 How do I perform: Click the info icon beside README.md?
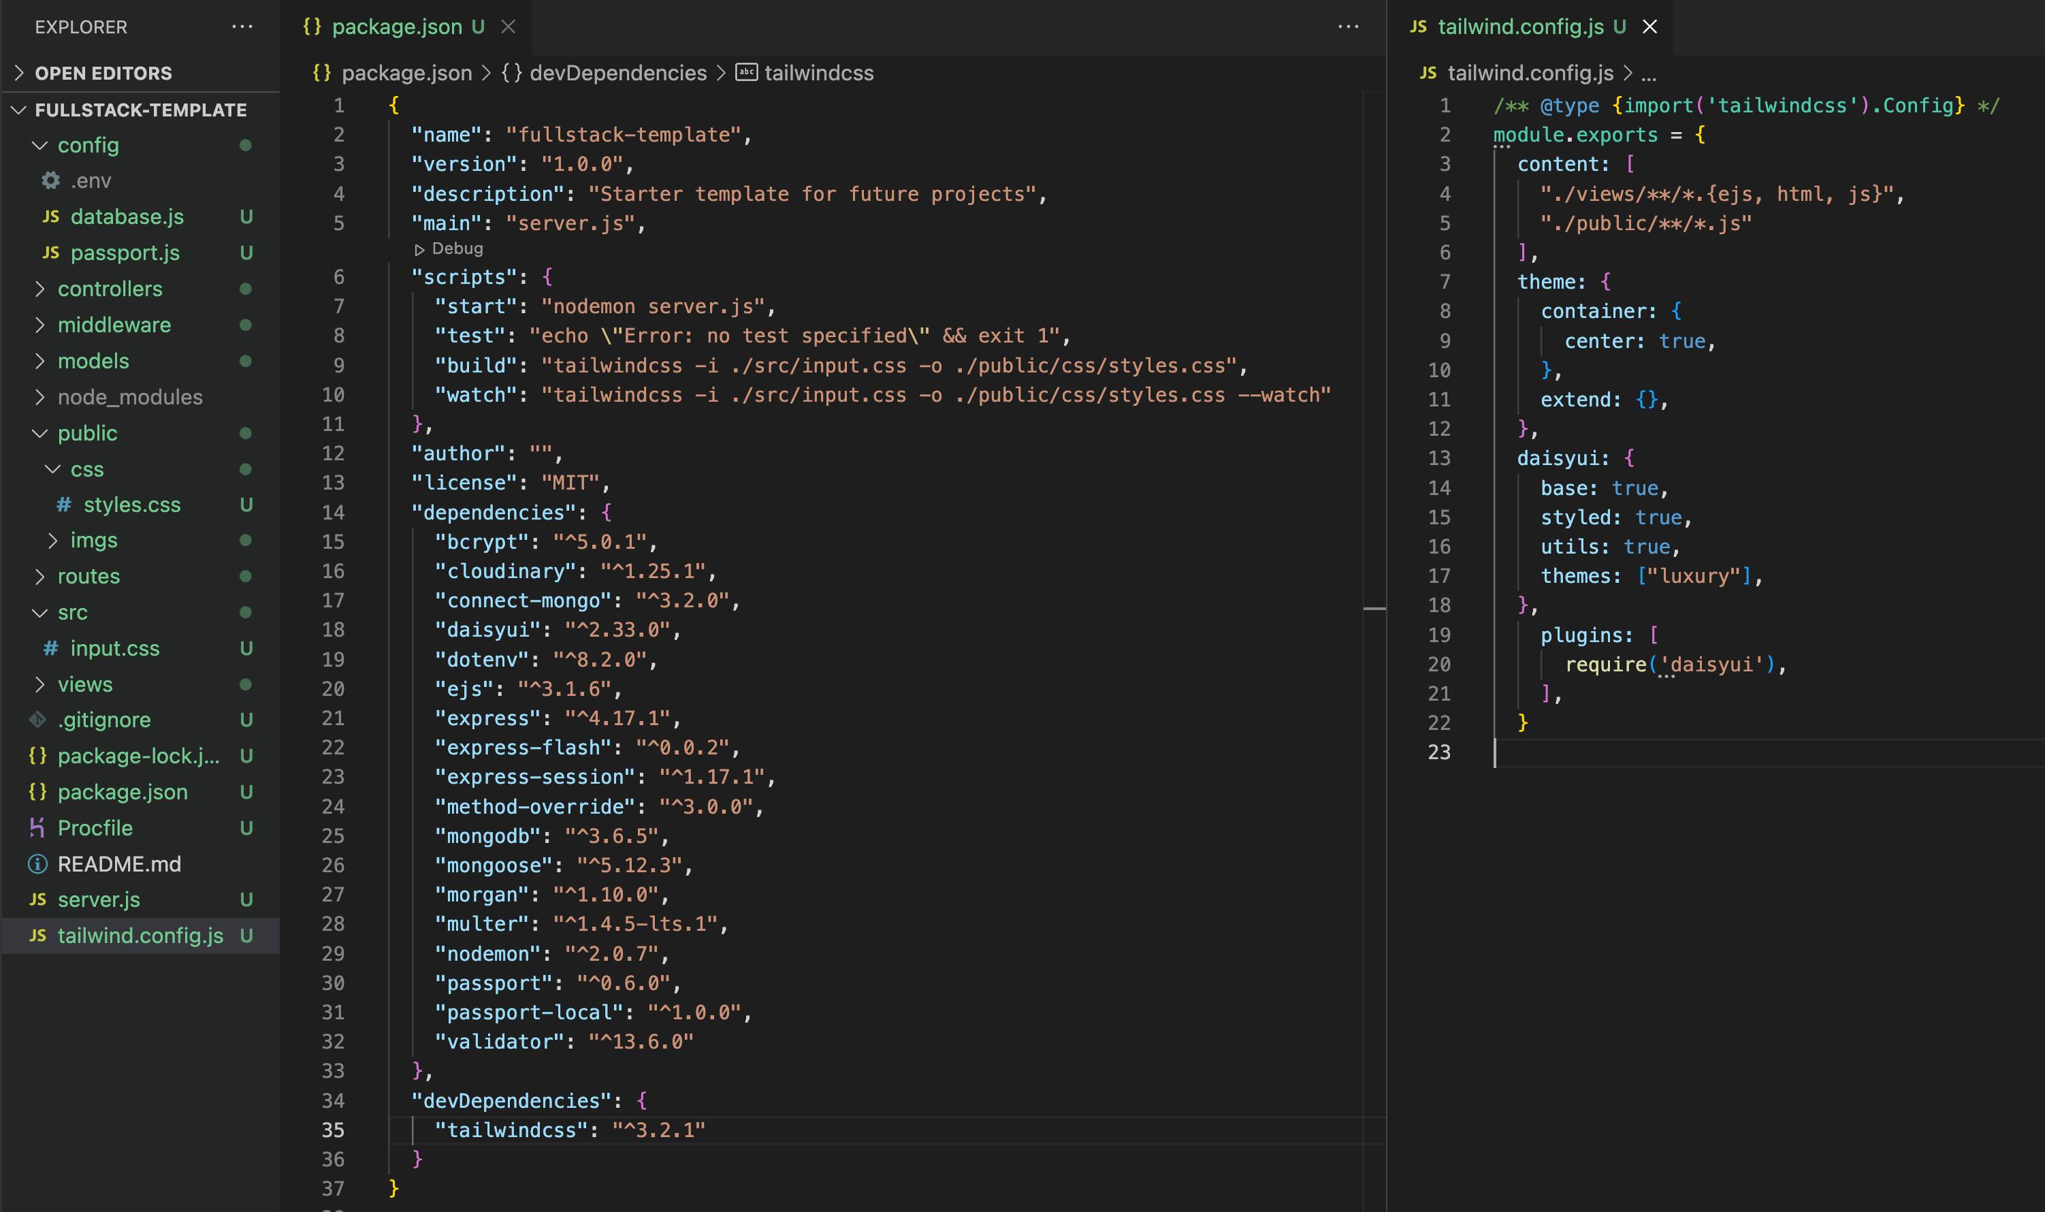(x=37, y=863)
